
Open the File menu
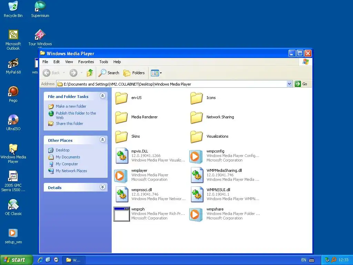click(x=45, y=62)
